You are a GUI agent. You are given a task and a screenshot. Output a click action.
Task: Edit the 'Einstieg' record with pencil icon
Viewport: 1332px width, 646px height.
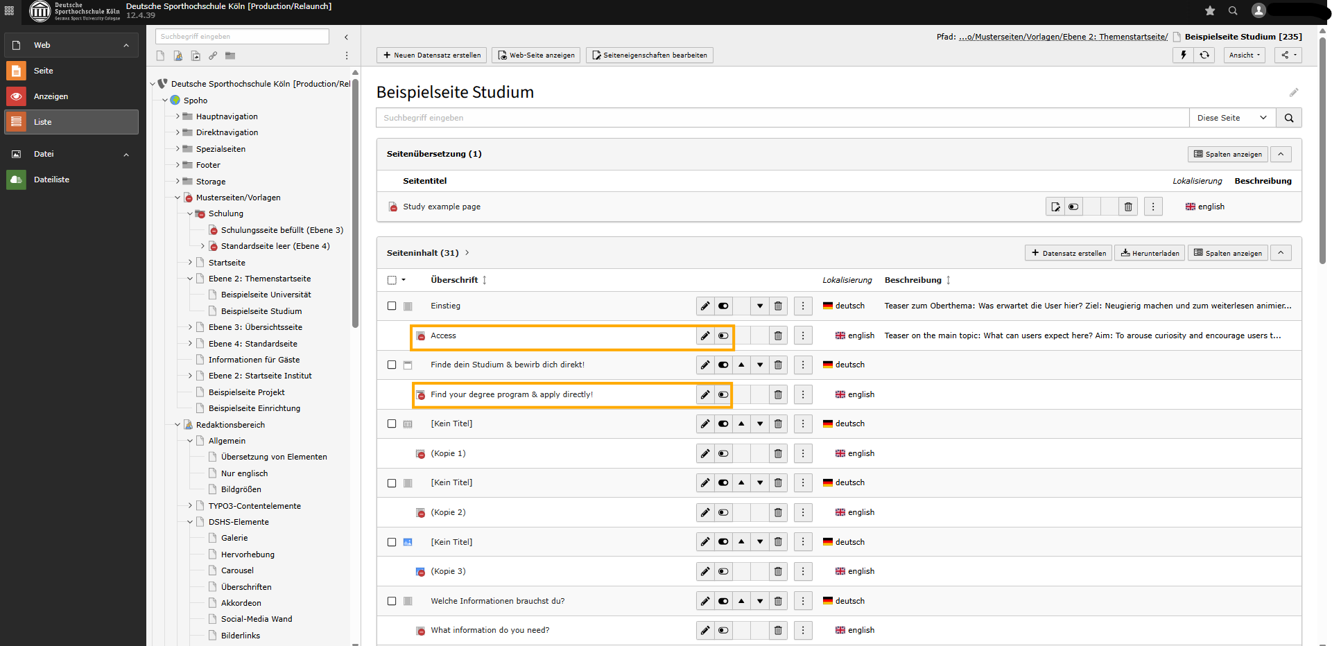point(705,306)
